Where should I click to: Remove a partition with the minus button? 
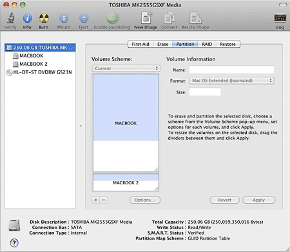pos(103,200)
